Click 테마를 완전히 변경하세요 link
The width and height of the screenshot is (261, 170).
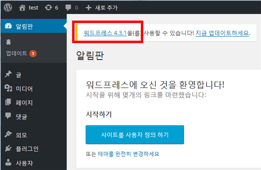pyautogui.click(x=129, y=154)
